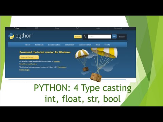163x122 pixels.
Task: Select the Docs top tab
Action: coord(57,28)
